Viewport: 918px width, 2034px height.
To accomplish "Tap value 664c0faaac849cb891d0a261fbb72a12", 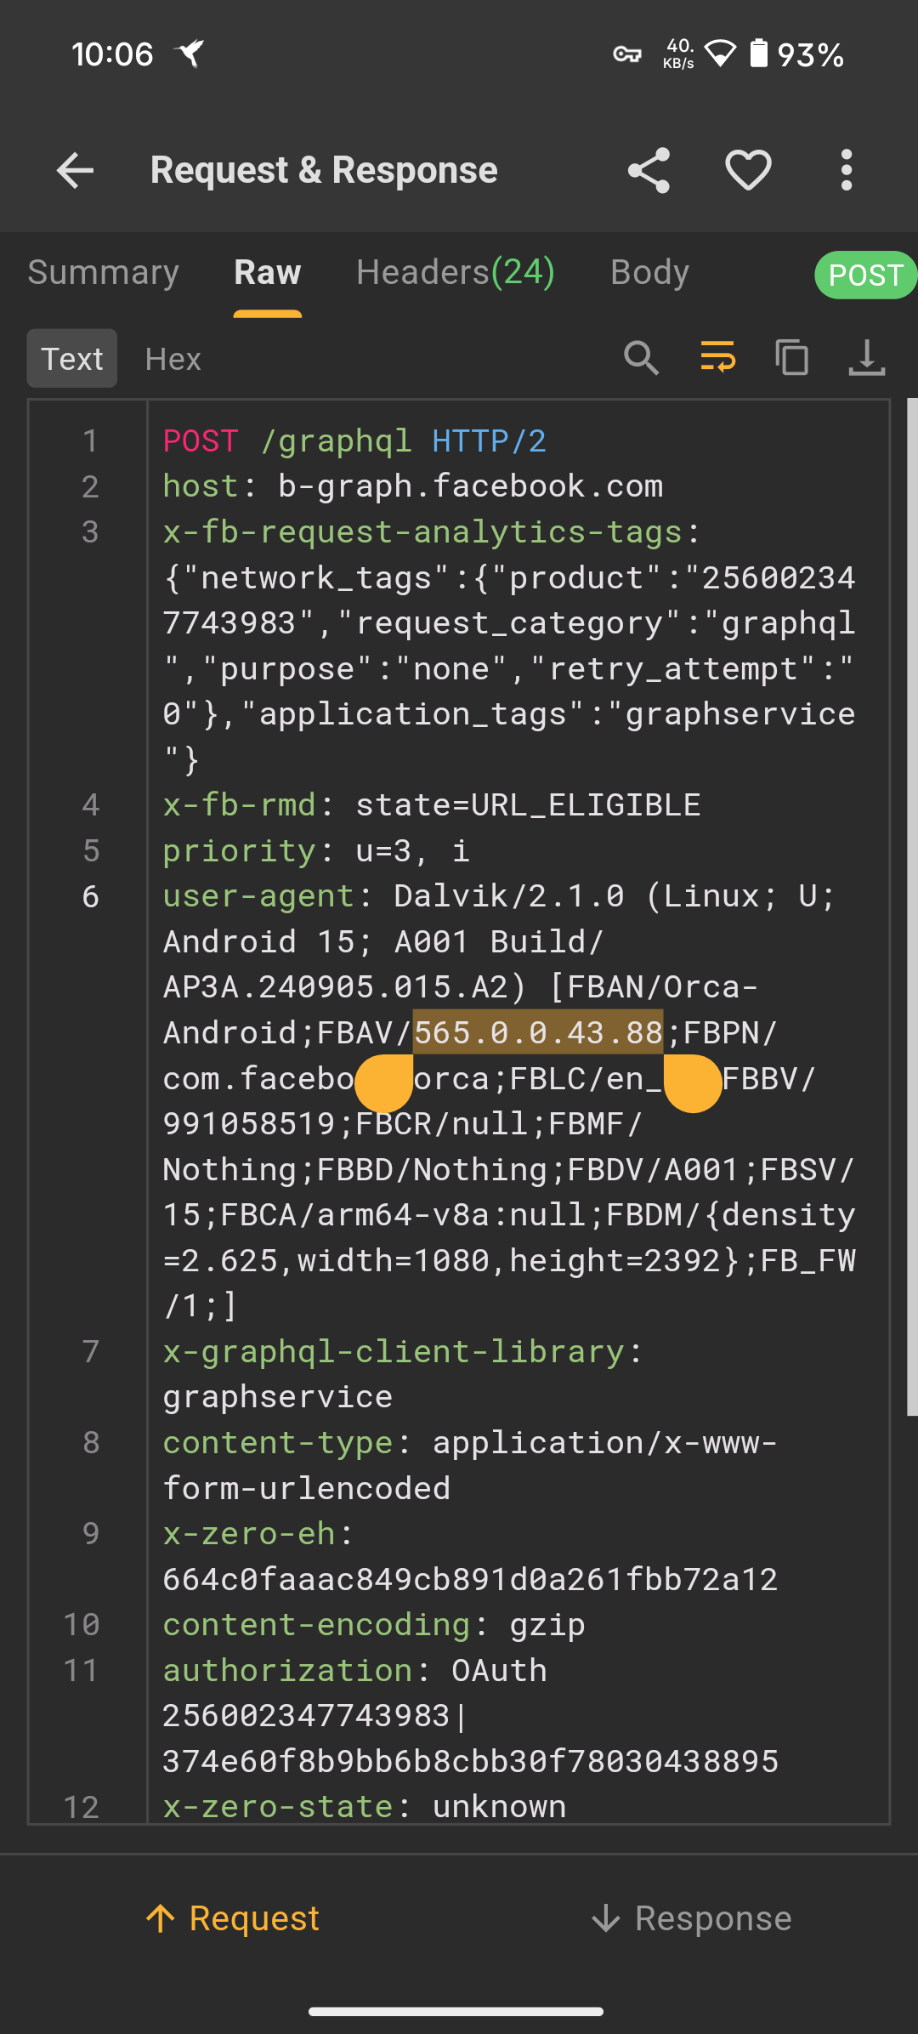I will click(x=470, y=1579).
